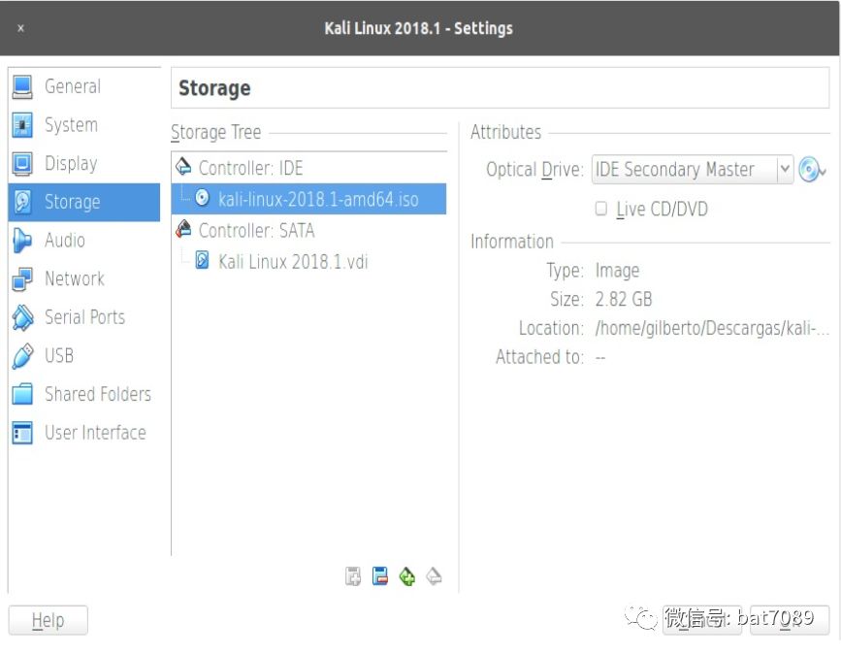Select kali-linux-2018.1-amd64.iso optical disk entry
Image resolution: width=841 pixels, height=654 pixels.
308,199
